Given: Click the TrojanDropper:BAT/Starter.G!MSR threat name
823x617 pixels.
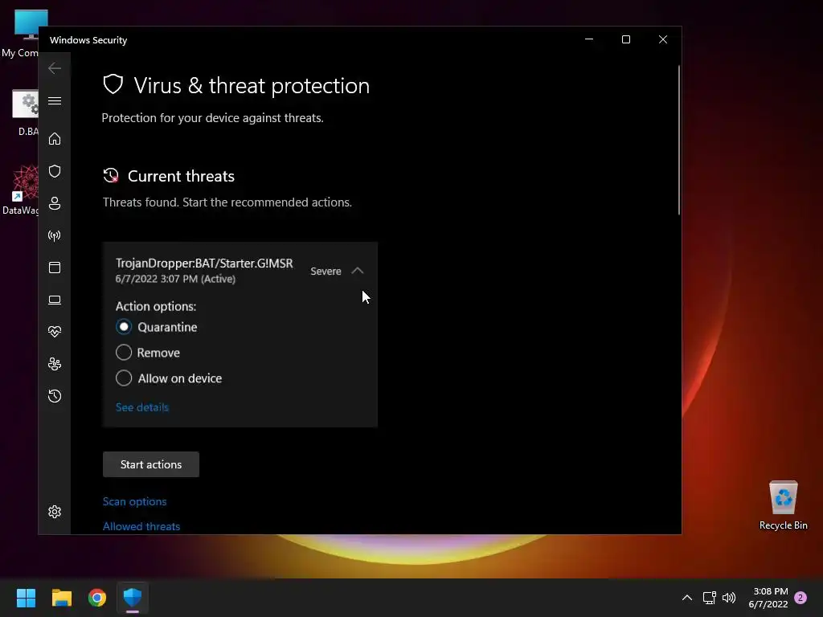Looking at the screenshot, I should tap(204, 263).
